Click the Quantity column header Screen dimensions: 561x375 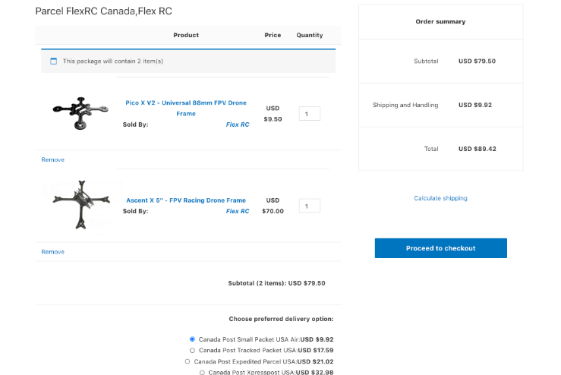pos(310,35)
